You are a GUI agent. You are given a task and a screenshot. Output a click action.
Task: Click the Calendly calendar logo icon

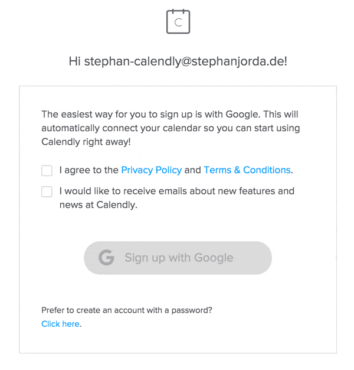178,21
